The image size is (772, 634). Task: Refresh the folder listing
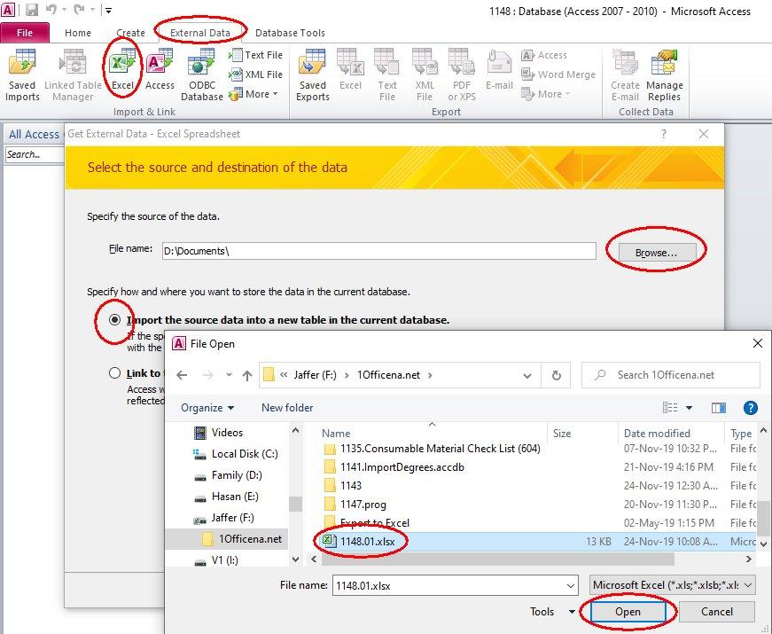pyautogui.click(x=557, y=375)
